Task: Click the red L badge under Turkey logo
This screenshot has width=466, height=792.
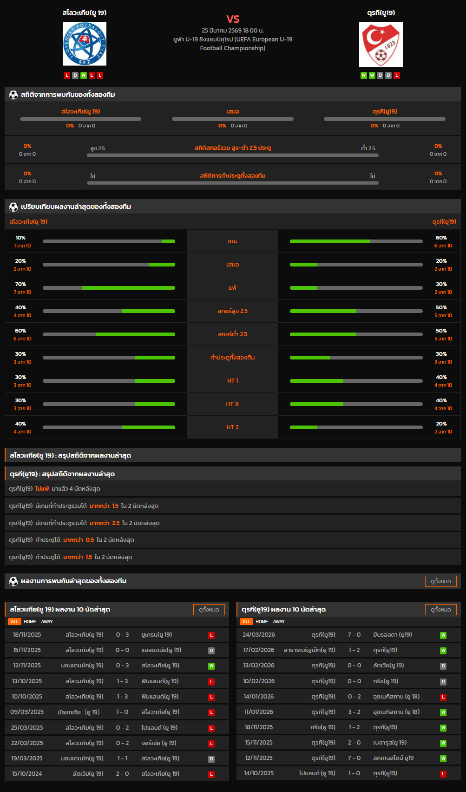Action: pyautogui.click(x=397, y=75)
